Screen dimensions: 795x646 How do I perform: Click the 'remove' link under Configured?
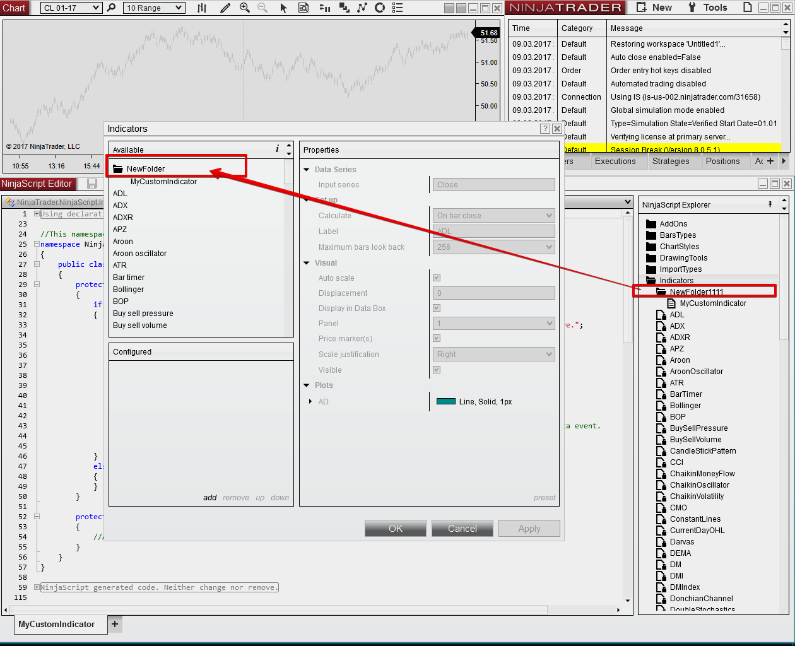[236, 497]
